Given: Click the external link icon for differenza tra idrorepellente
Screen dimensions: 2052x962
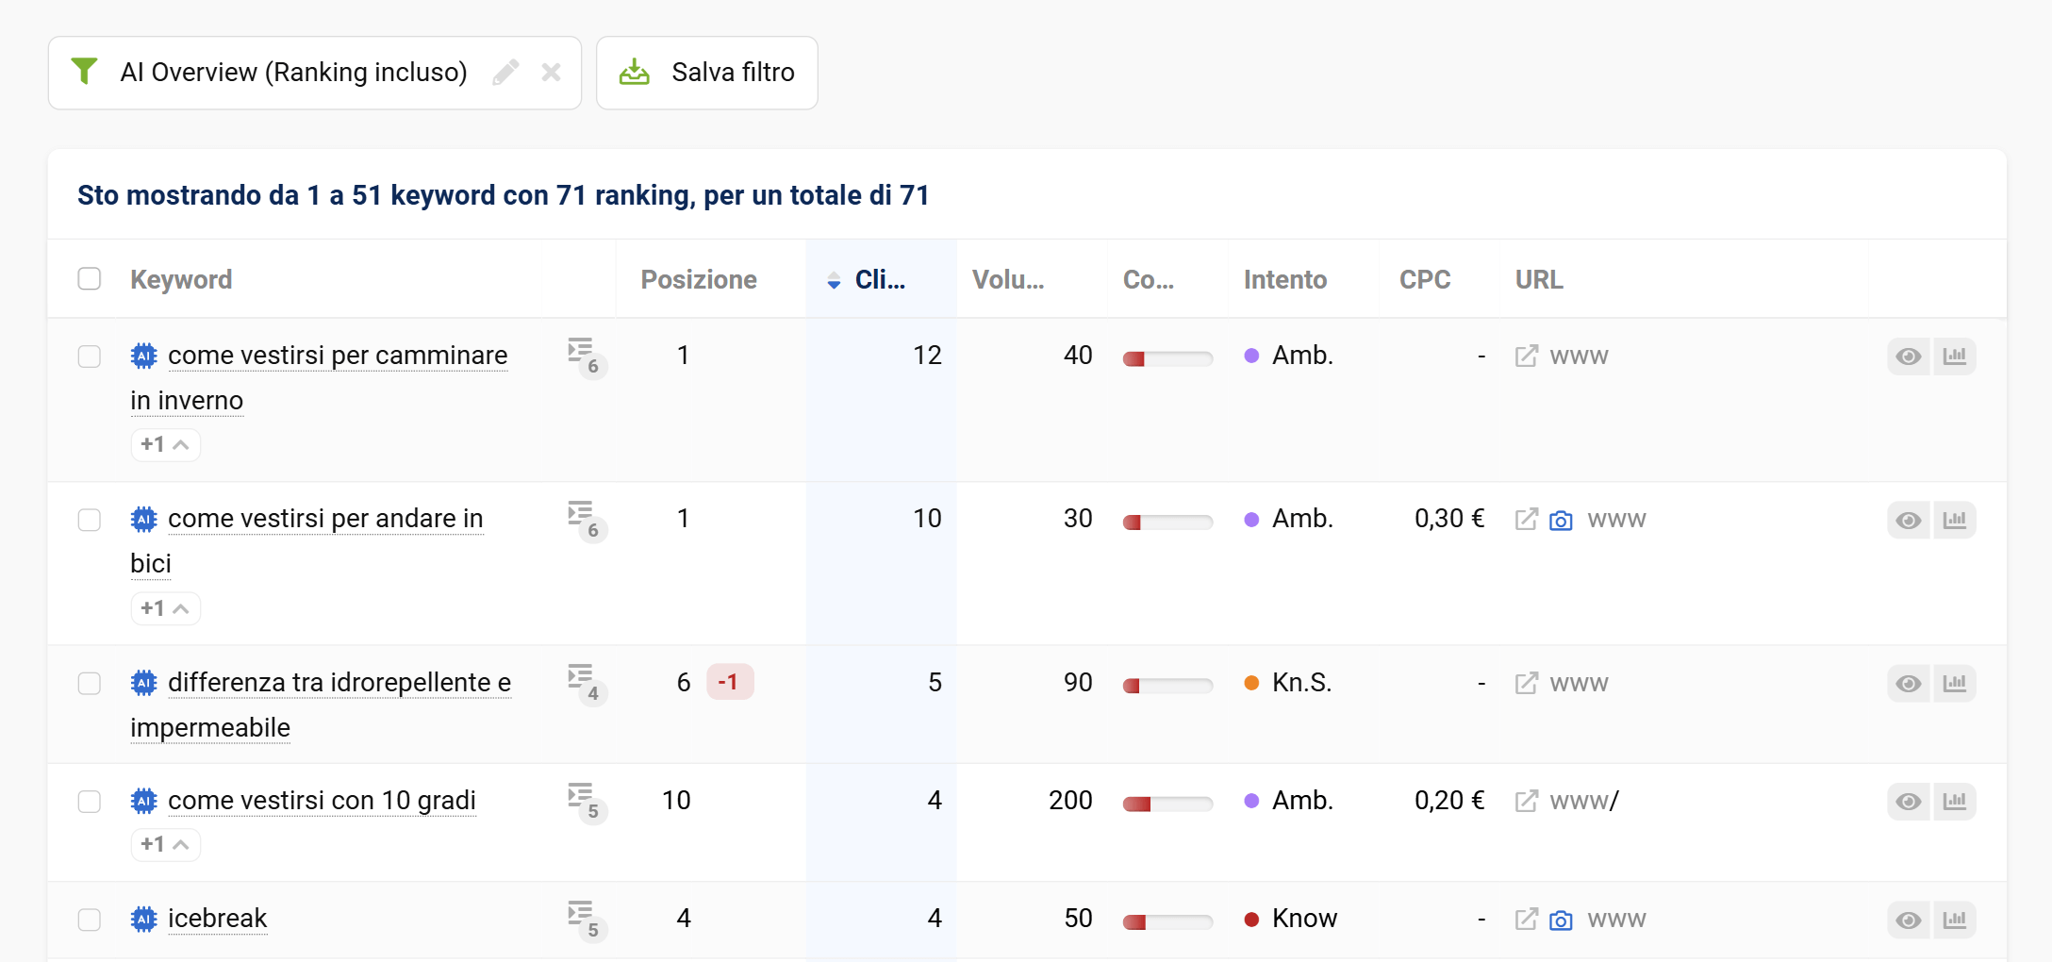Looking at the screenshot, I should pos(1526,683).
